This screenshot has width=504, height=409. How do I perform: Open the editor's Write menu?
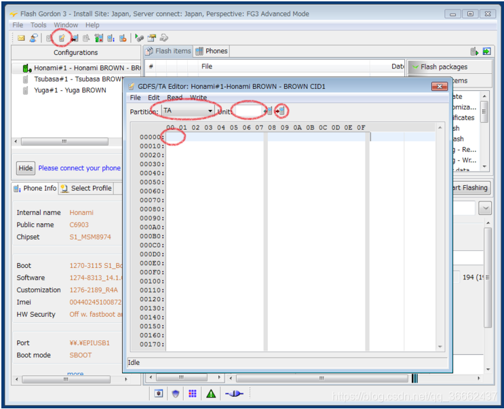[x=198, y=98]
